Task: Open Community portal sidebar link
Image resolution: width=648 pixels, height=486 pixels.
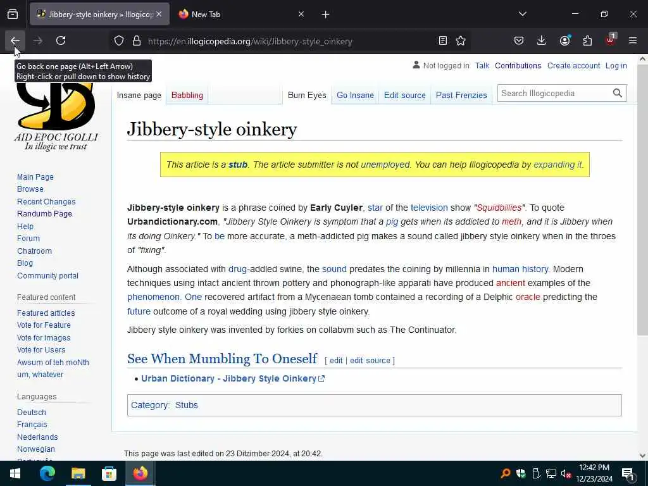Action: point(47,276)
